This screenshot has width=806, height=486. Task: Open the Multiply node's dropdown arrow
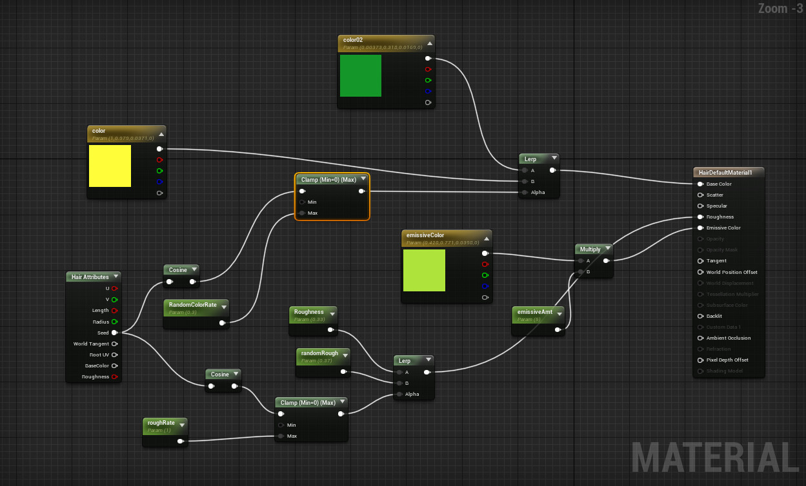pos(609,249)
